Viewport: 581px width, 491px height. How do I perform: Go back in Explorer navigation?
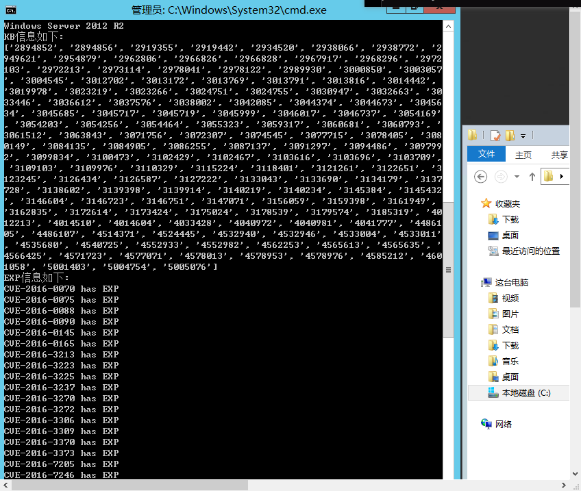pos(480,177)
